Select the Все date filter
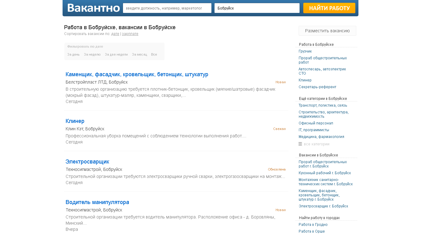 click(154, 54)
